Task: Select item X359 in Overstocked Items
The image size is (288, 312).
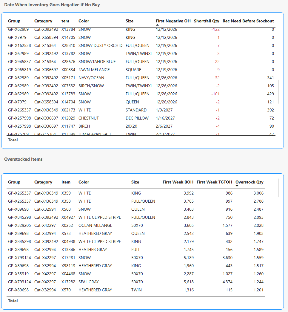Action: click(x=66, y=193)
